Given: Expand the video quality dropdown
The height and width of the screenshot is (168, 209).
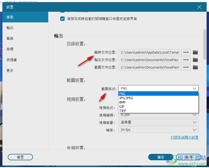Looking at the screenshot, I should (x=158, y=122).
